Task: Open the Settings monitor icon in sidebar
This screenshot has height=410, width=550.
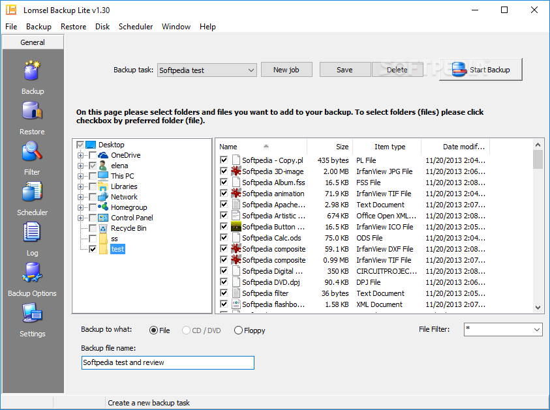Action: click(32, 313)
